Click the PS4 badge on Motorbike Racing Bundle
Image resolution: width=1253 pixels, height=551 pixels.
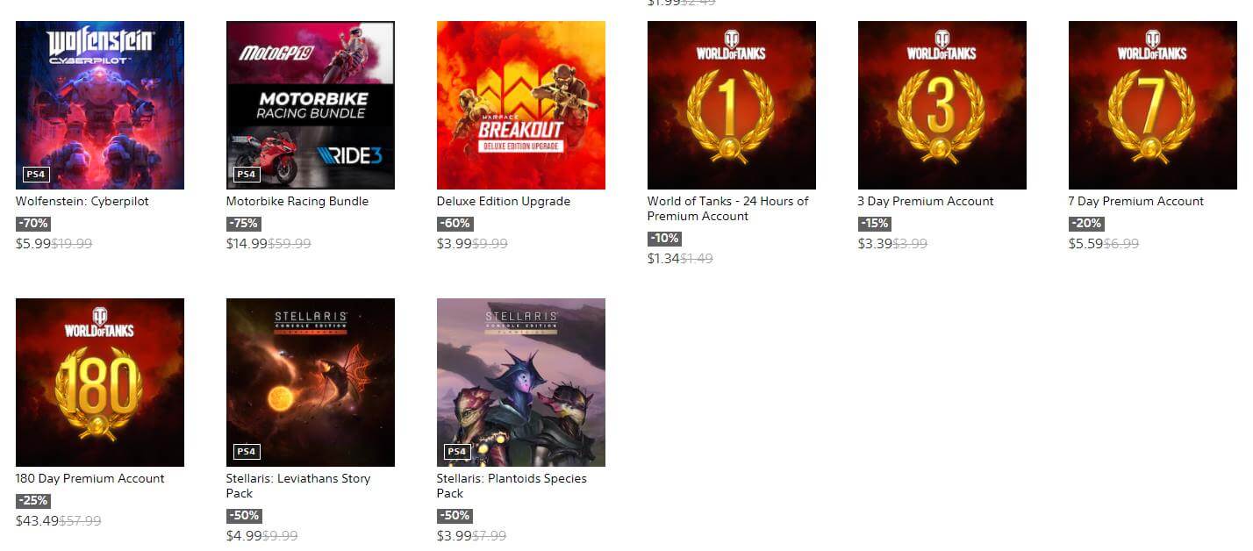pos(246,175)
